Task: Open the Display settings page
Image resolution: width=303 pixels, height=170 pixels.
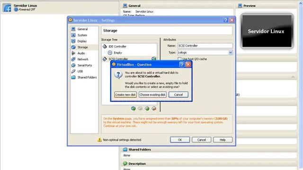Action: (82, 41)
